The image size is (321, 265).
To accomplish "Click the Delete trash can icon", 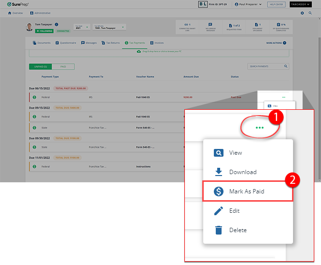I will click(x=219, y=230).
